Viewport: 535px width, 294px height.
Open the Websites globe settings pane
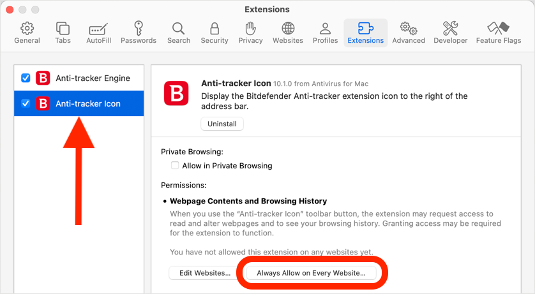pyautogui.click(x=288, y=33)
